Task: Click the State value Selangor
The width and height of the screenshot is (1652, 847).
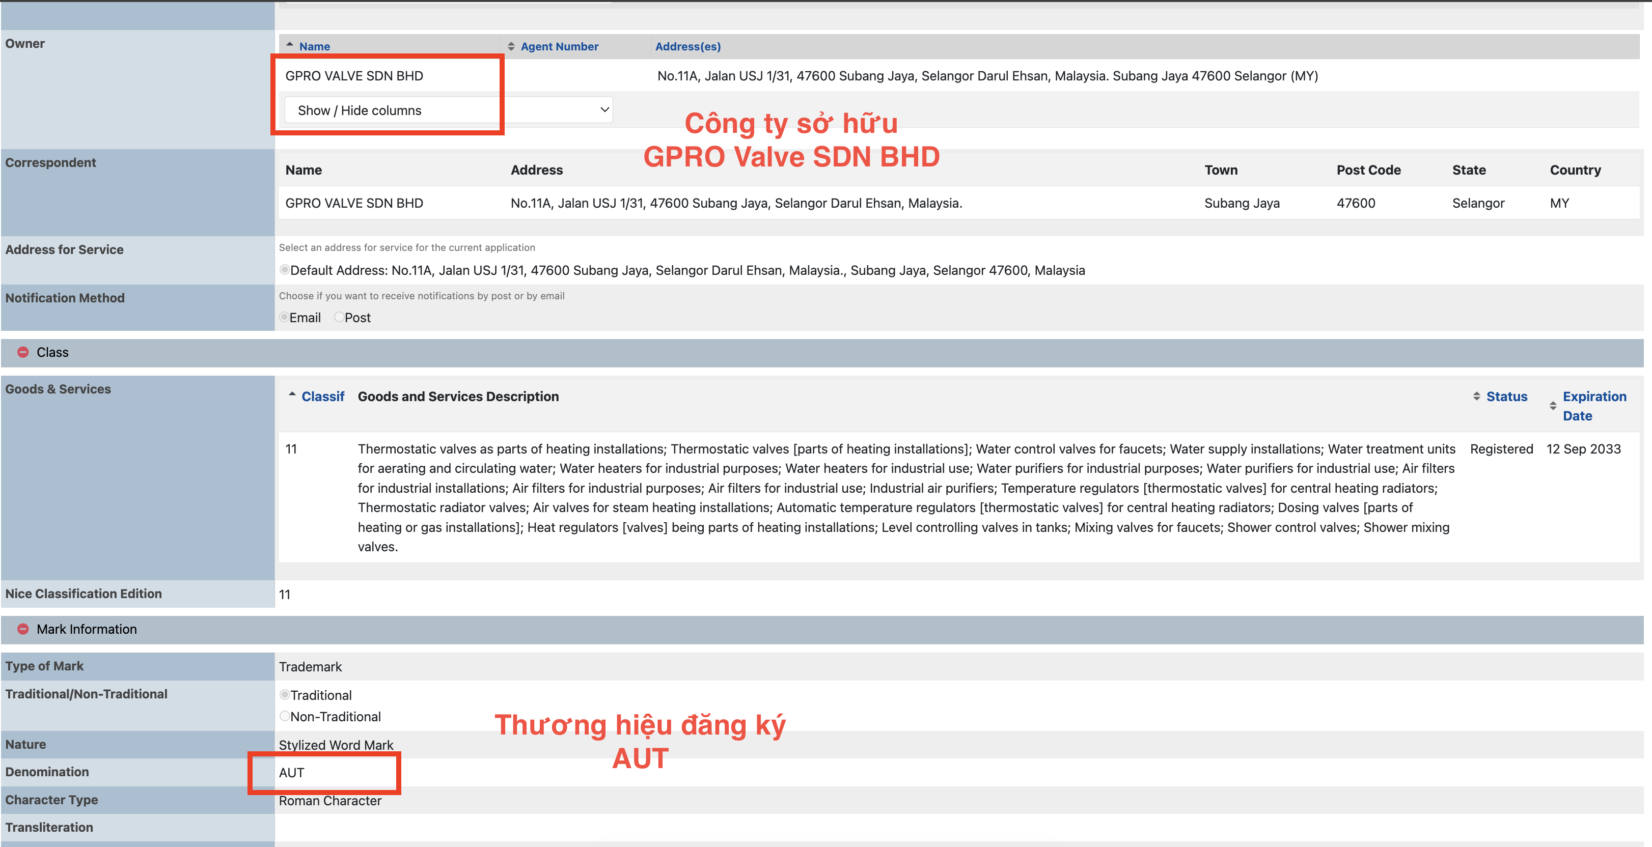Action: [x=1478, y=203]
